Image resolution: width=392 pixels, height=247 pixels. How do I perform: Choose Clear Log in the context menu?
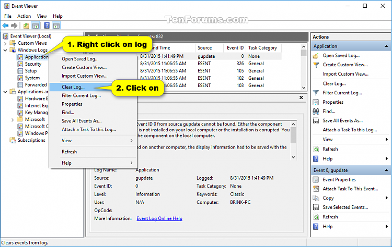[x=73, y=87]
